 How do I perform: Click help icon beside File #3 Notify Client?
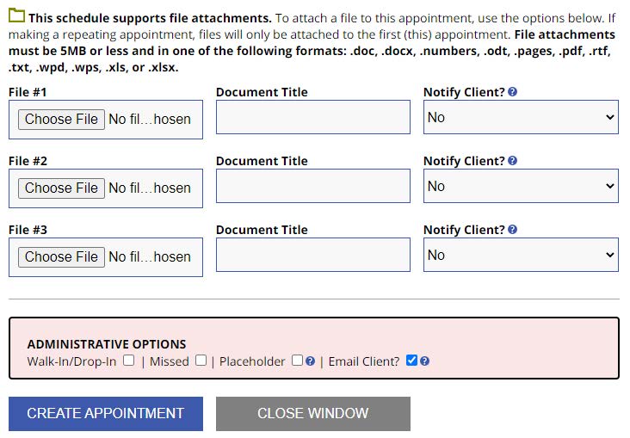coord(513,230)
